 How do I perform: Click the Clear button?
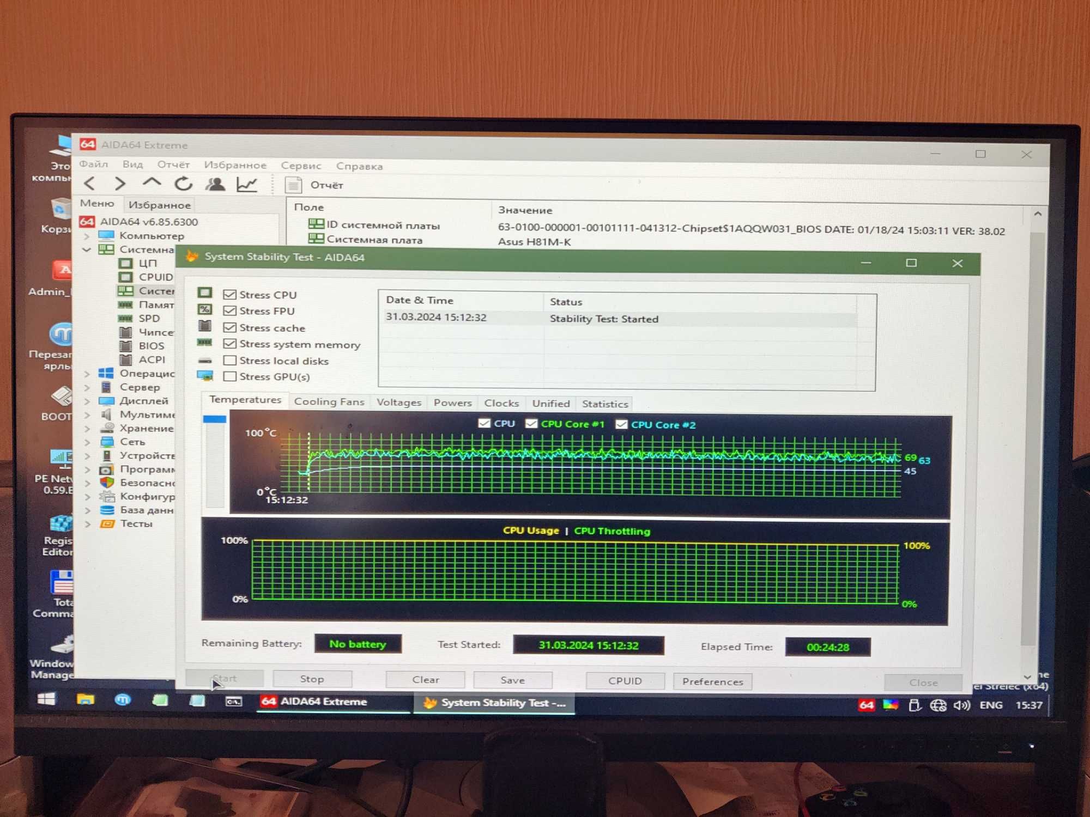pyautogui.click(x=426, y=679)
